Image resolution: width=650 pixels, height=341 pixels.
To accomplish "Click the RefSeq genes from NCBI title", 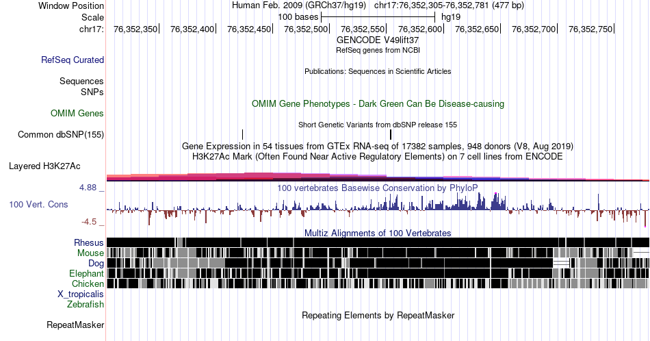I will pyautogui.click(x=378, y=50).
